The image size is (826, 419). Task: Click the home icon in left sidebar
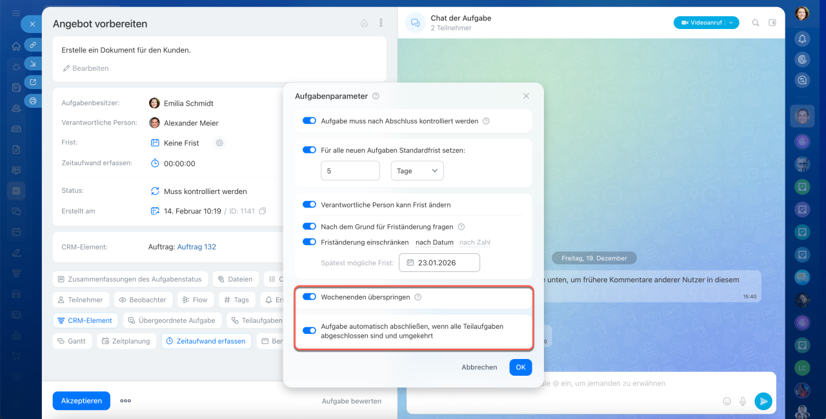16,46
